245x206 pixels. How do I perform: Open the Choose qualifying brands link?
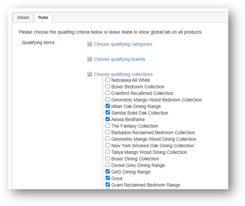119,59
